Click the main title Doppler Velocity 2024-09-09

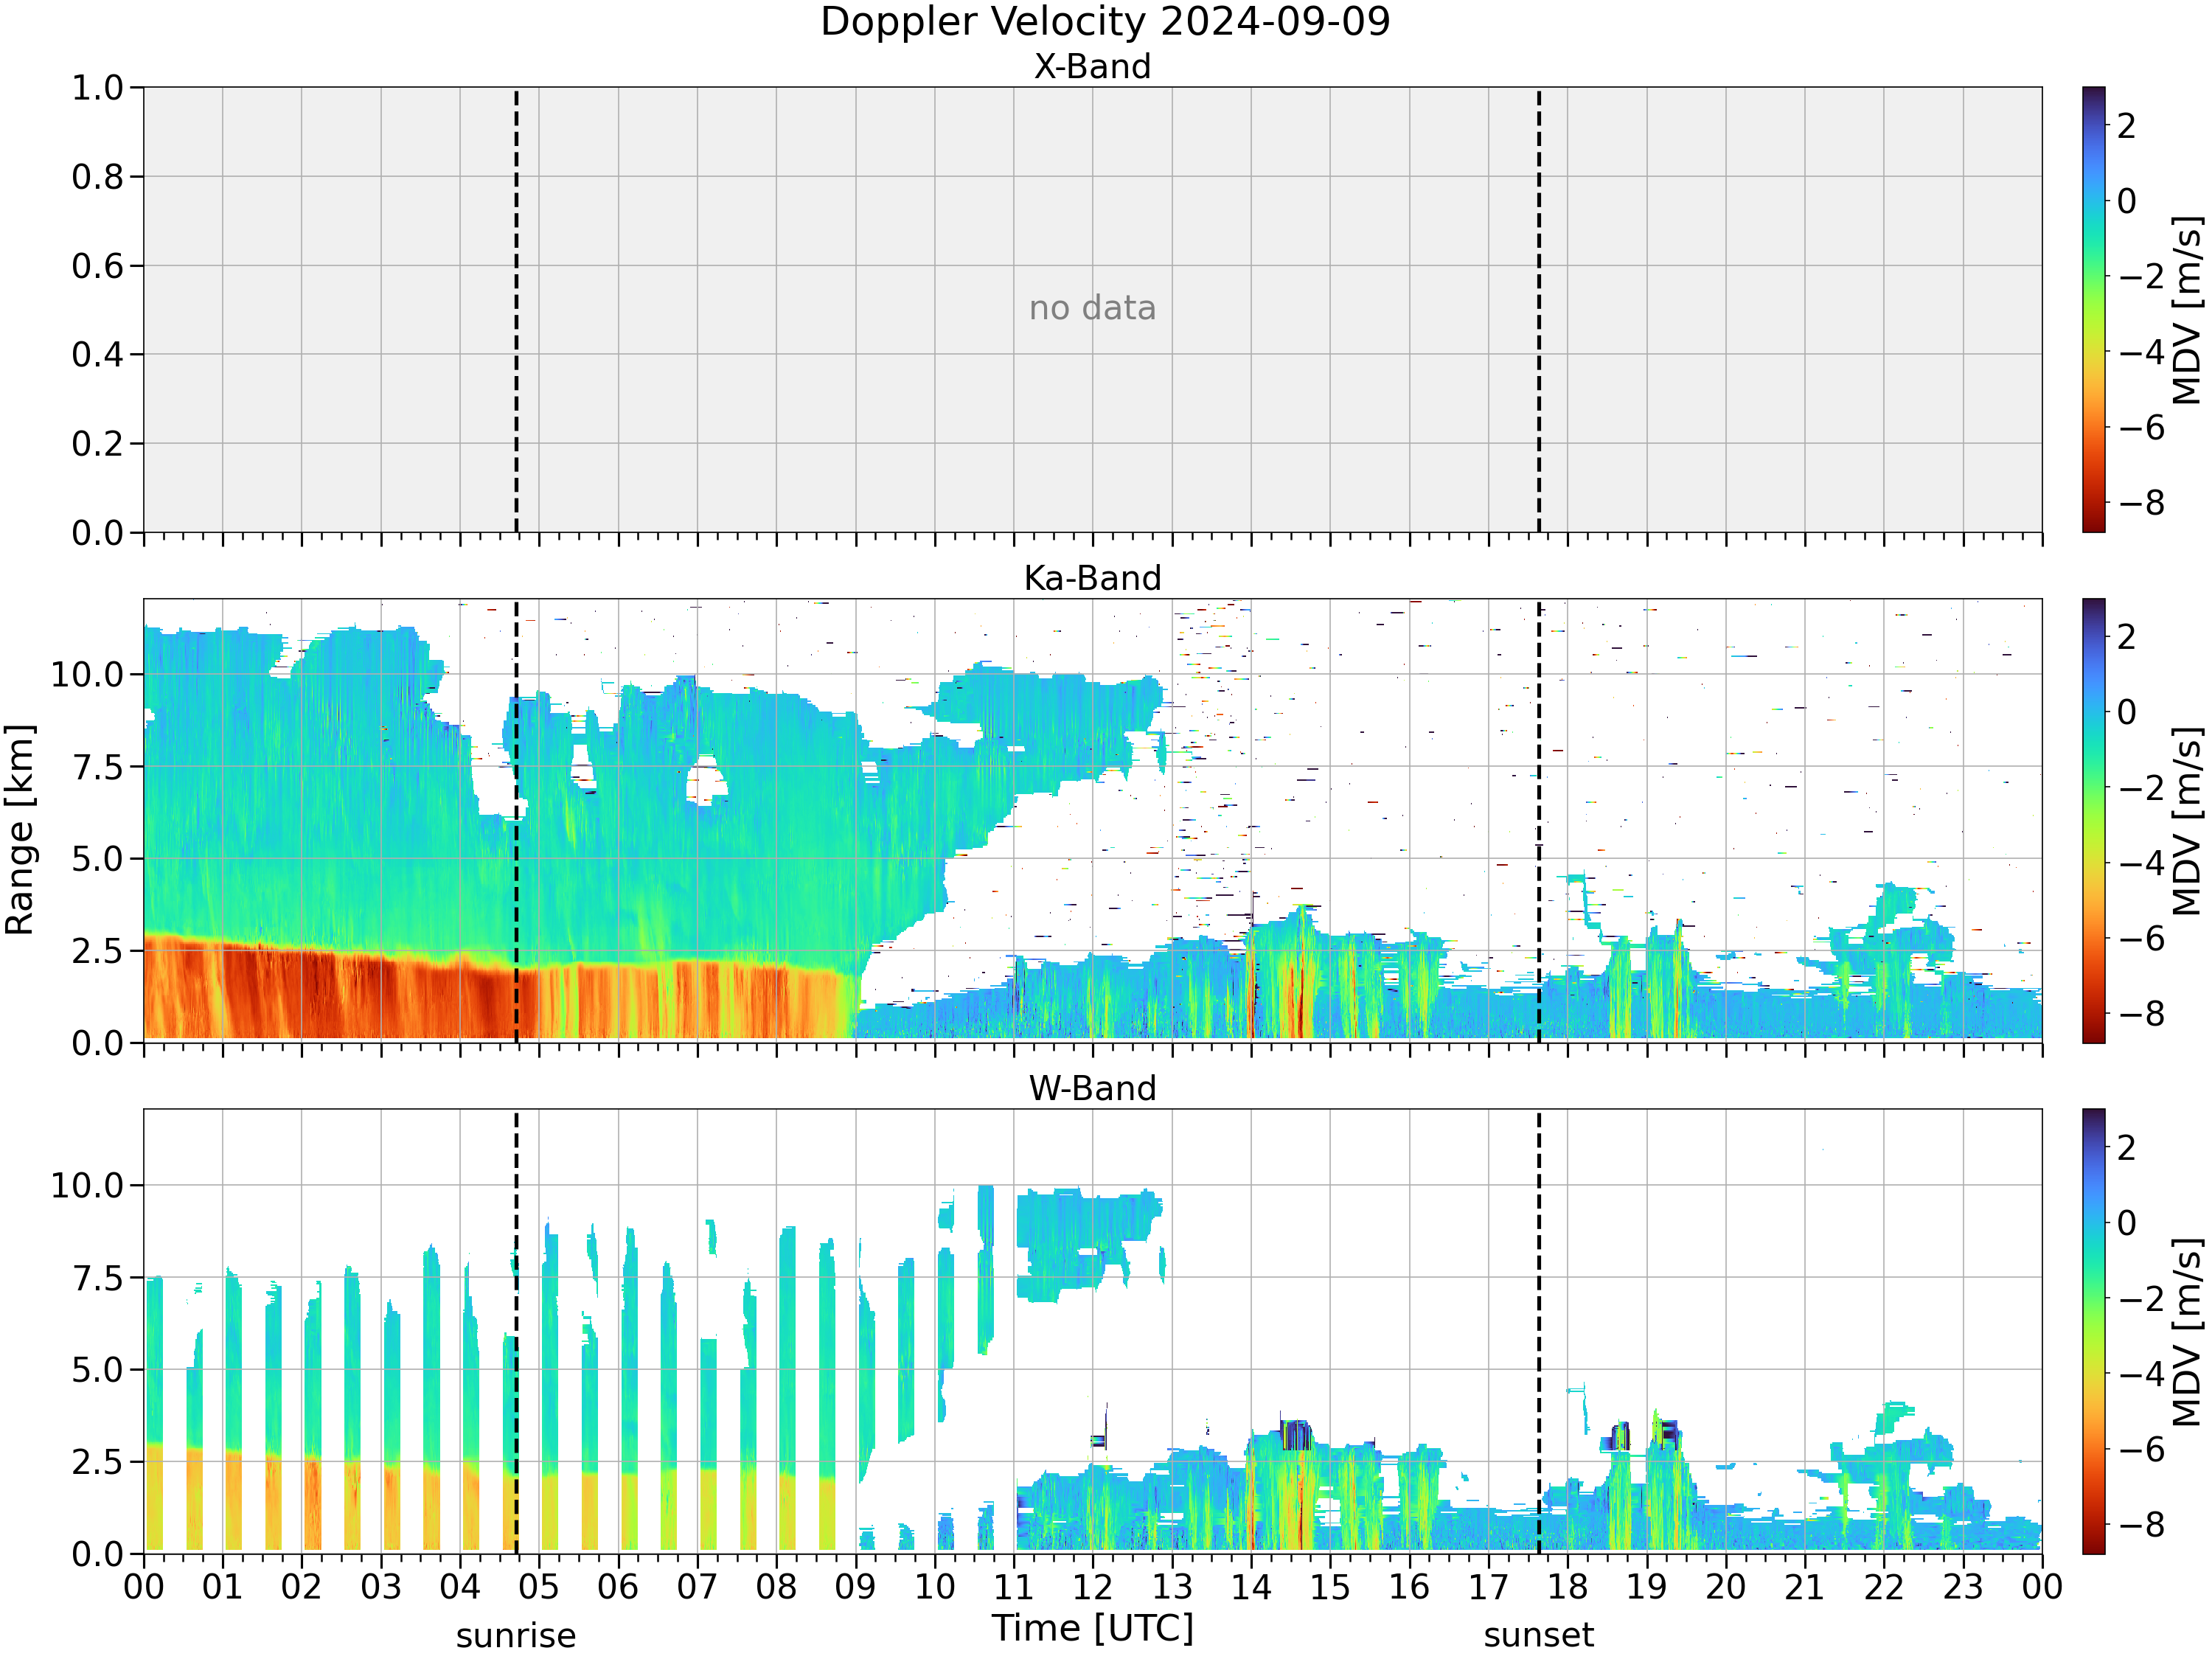pos(1105,21)
